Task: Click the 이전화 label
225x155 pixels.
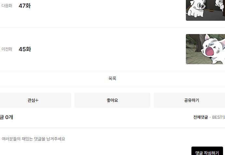Action: coord(7,49)
